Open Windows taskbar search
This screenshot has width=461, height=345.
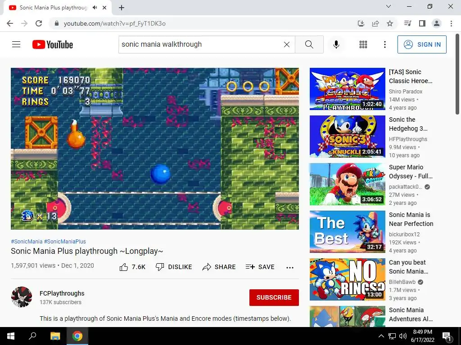[32, 336]
